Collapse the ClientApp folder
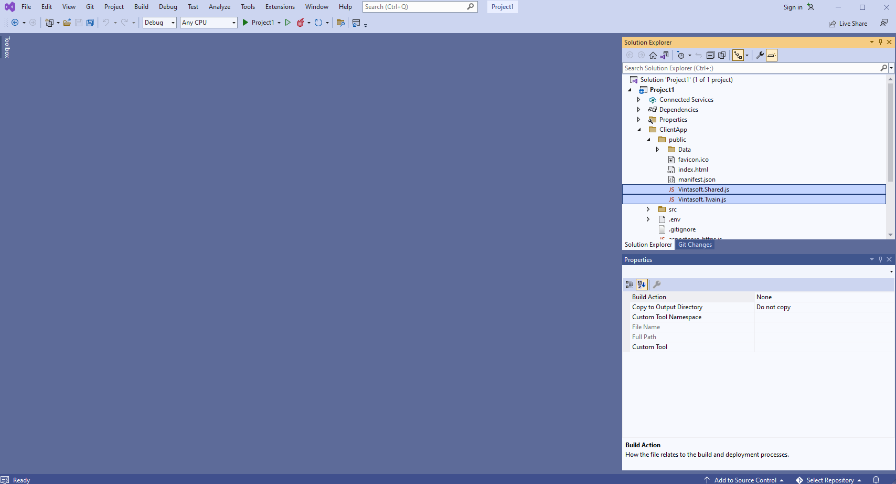896x484 pixels. pos(639,130)
